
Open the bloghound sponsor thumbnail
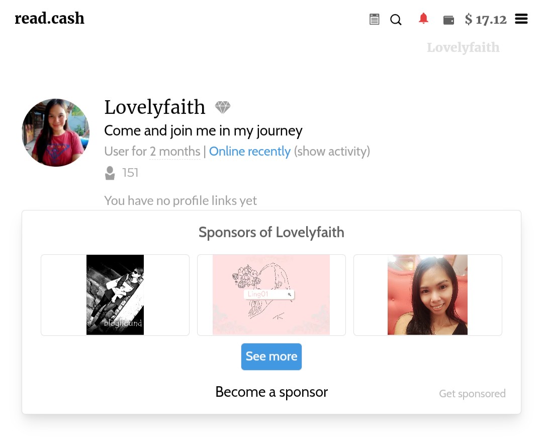115,295
